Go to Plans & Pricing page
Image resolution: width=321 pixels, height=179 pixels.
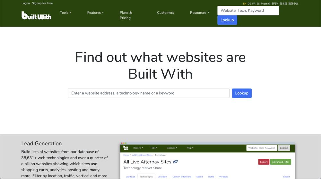[x=126, y=15]
